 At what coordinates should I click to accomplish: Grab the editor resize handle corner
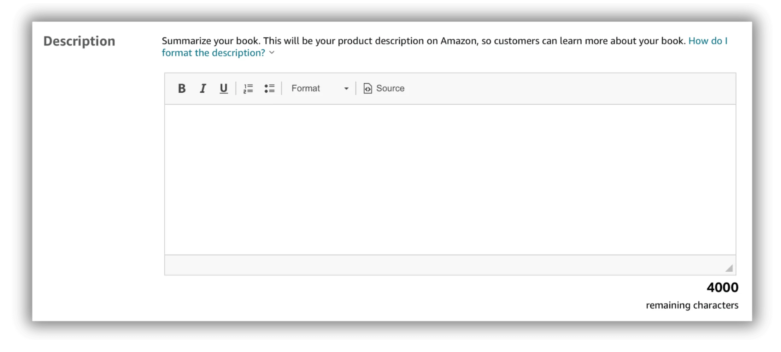[729, 268]
